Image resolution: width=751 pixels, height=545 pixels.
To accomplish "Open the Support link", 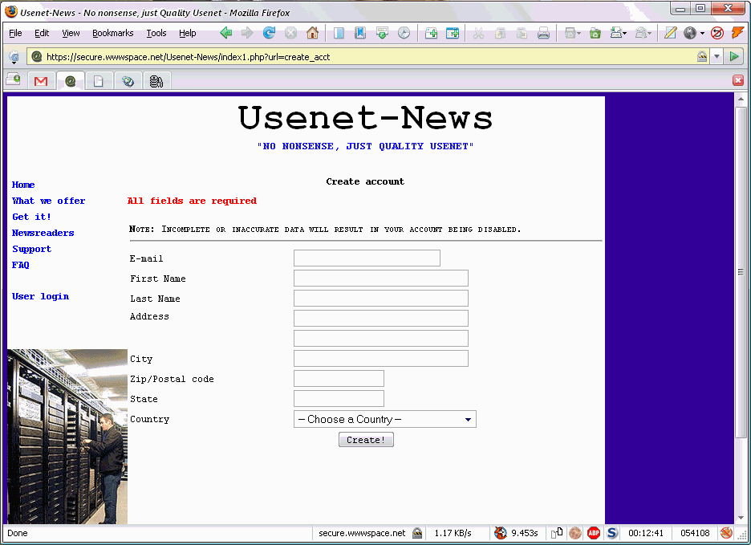I will [x=31, y=250].
